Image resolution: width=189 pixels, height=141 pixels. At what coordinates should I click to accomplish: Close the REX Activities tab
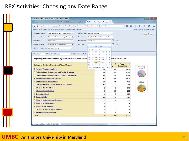coord(111,22)
